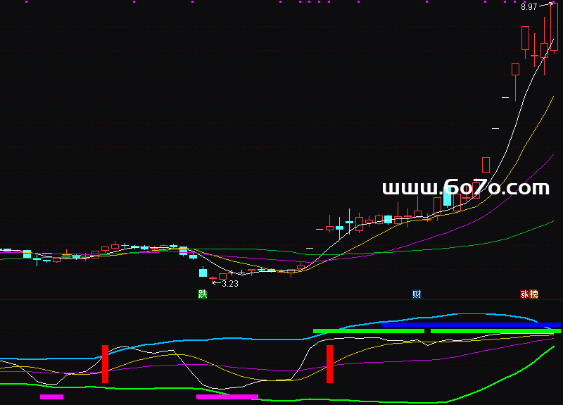Open the www.6o7o.com watermark link
The width and height of the screenshot is (563, 405).
[465, 188]
